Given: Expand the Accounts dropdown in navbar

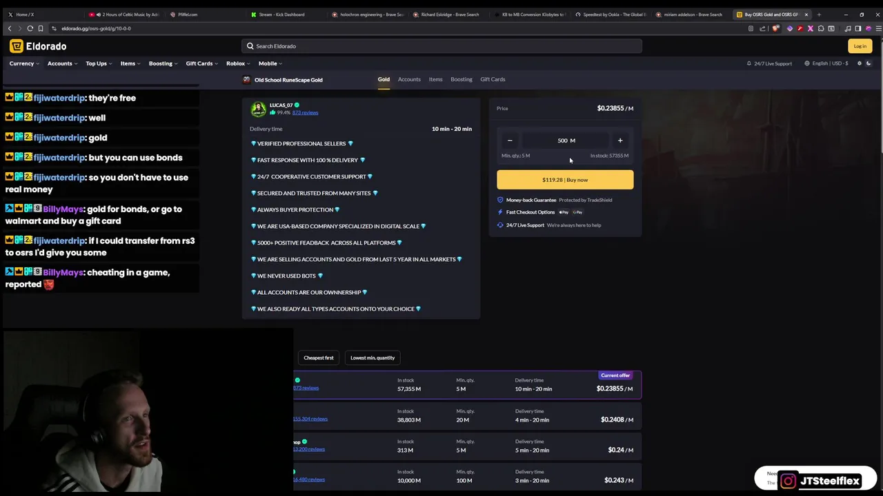Looking at the screenshot, I should tap(61, 63).
